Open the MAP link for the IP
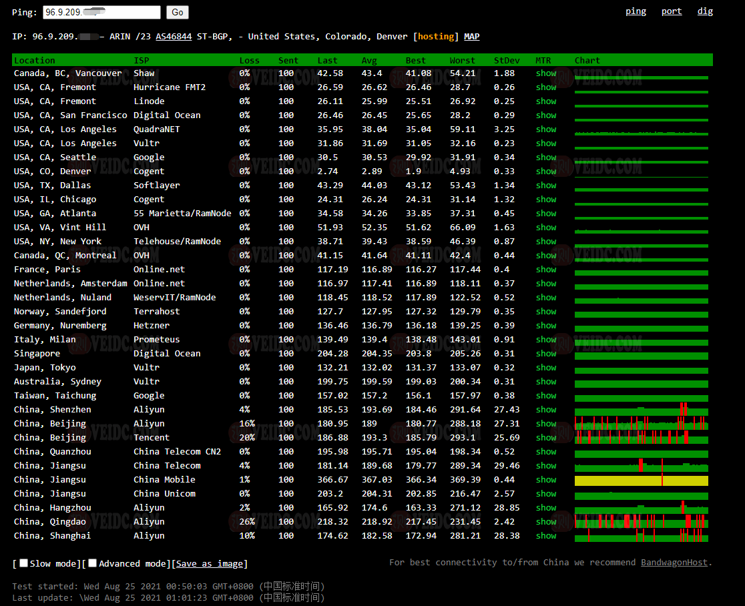This screenshot has width=745, height=606. (x=471, y=37)
